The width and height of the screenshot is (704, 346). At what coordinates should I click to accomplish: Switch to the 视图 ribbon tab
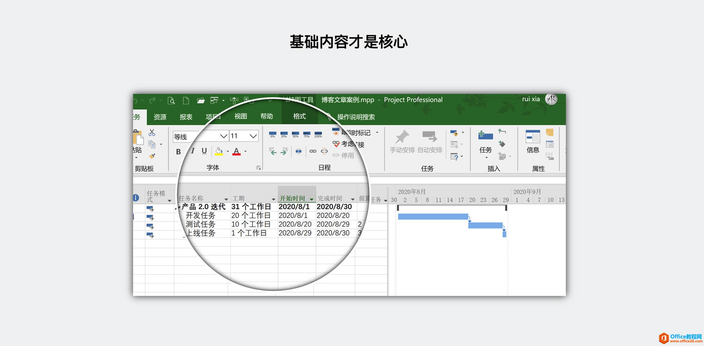point(241,117)
